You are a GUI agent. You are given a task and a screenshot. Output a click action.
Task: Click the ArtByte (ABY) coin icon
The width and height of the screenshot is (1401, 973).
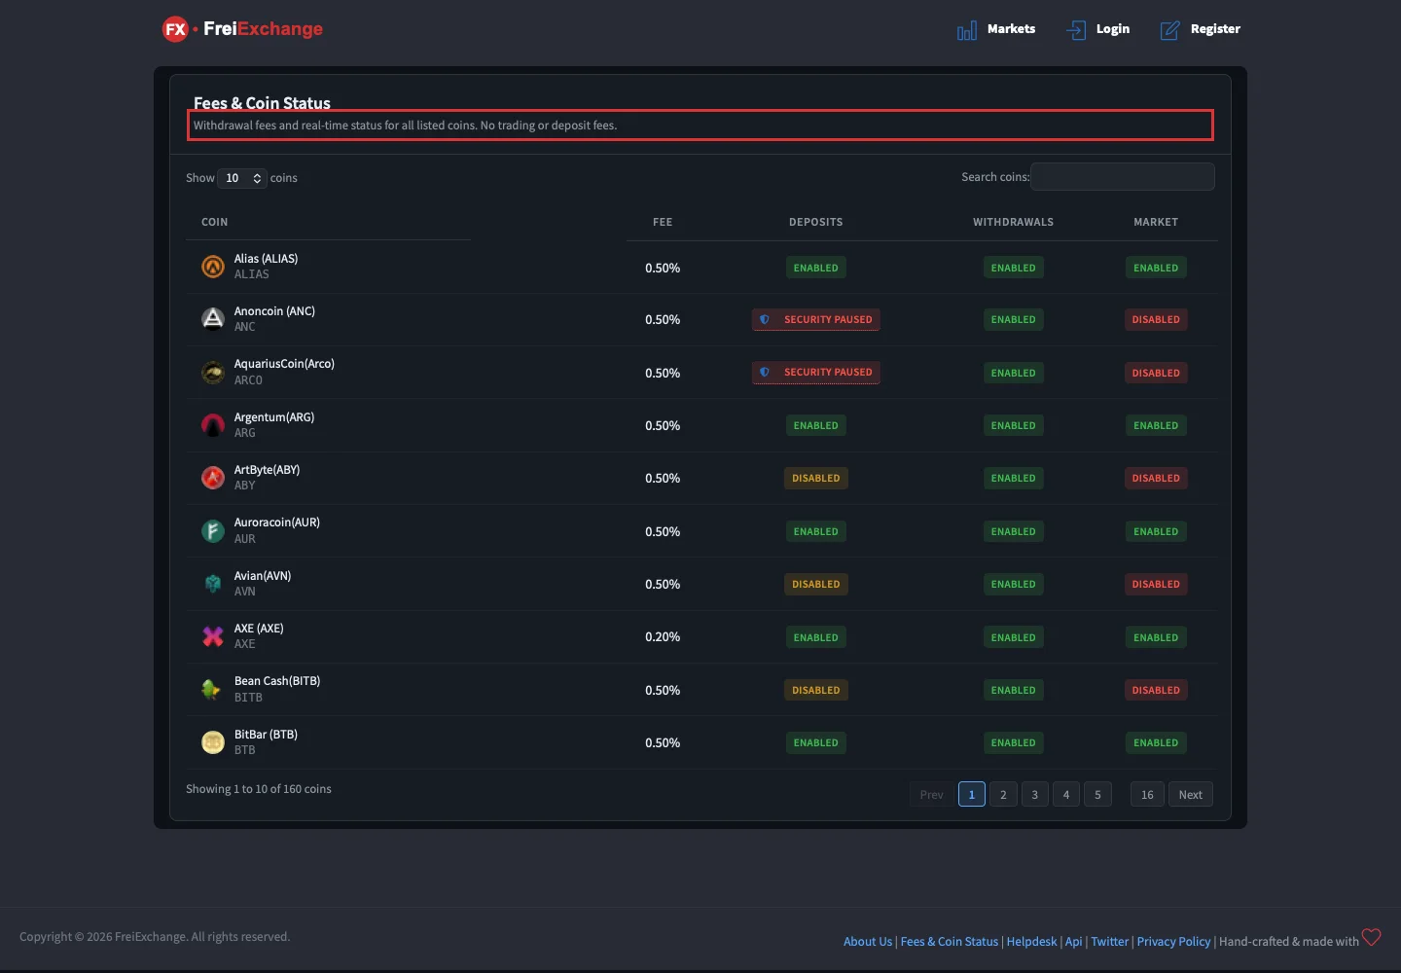213,478
